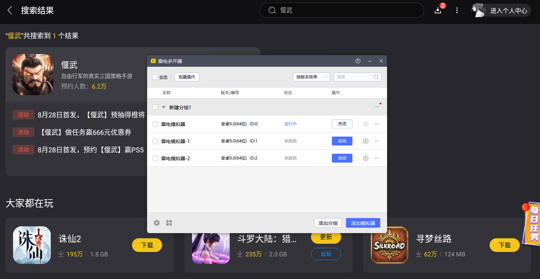The width and height of the screenshot is (540, 279).
Task: Focus the 搜索 field in 雷电多开器
Action: [358, 77]
